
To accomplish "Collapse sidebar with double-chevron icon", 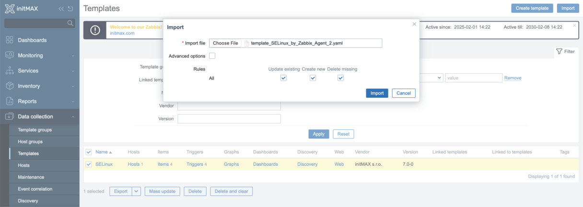I will [61, 9].
